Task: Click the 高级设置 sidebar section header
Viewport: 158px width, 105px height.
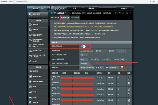Action: (38, 67)
